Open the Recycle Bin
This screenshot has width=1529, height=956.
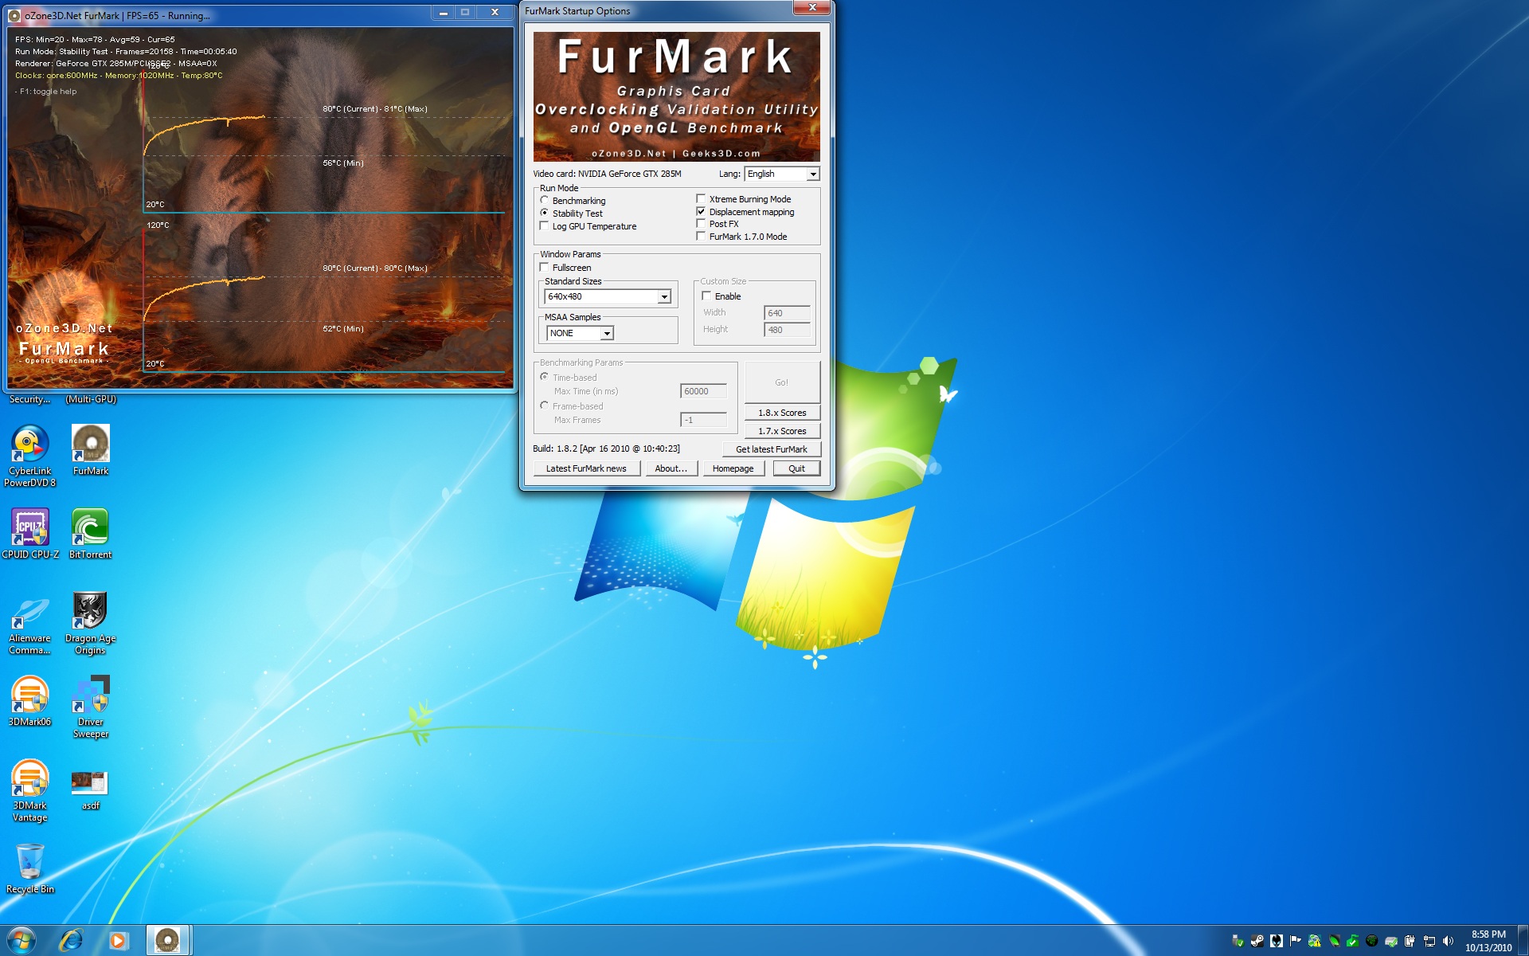tap(30, 868)
